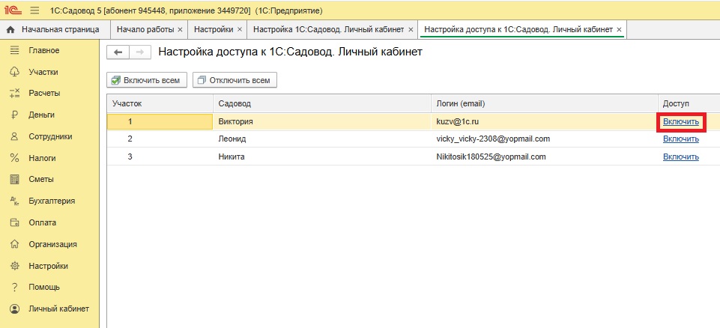Click the Налоги percent icon
This screenshot has height=328, width=720.
[x=15, y=158]
